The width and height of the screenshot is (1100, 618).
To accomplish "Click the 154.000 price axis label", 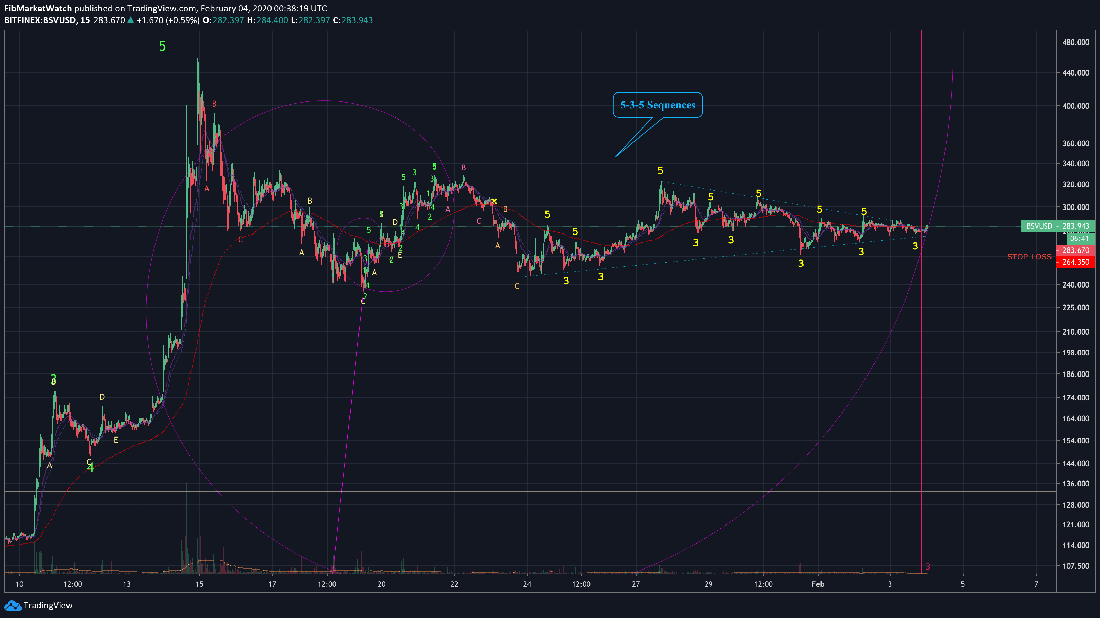I will [x=1076, y=441].
